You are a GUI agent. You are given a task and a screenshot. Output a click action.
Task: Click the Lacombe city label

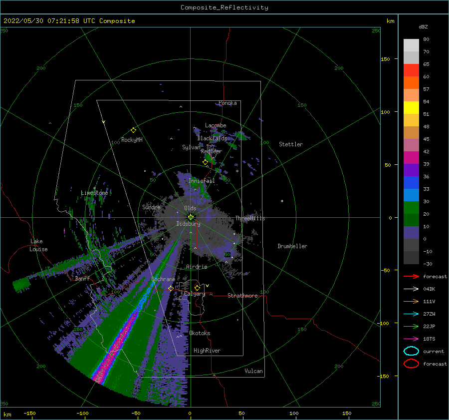[216, 125]
